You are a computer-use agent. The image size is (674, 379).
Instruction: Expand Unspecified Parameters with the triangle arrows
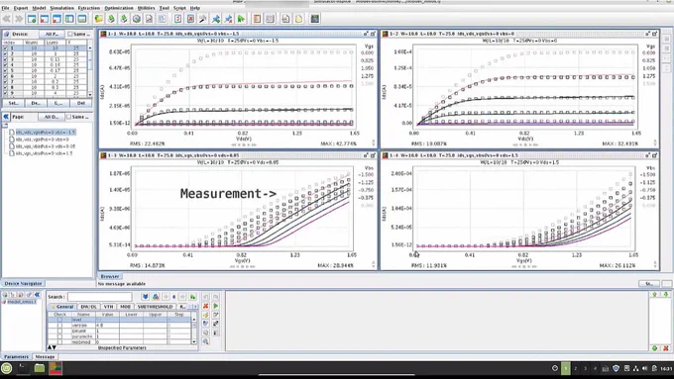pyautogui.click(x=52, y=347)
